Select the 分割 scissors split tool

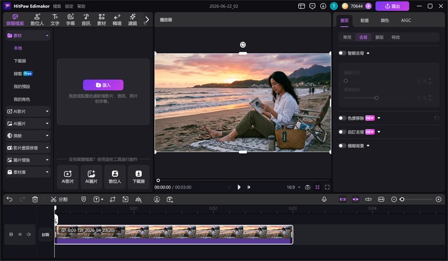pos(59,200)
